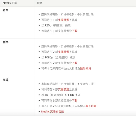This screenshot has height=116, width=136.
Task: Select the 高級 plan name cell
Action: pos(5,80)
